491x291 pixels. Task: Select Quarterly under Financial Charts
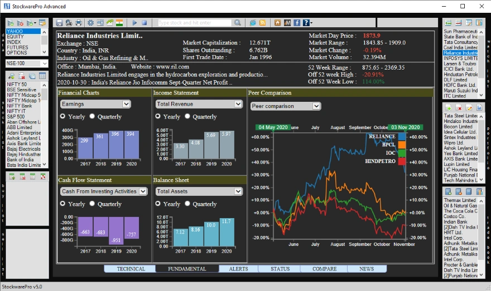pos(93,117)
